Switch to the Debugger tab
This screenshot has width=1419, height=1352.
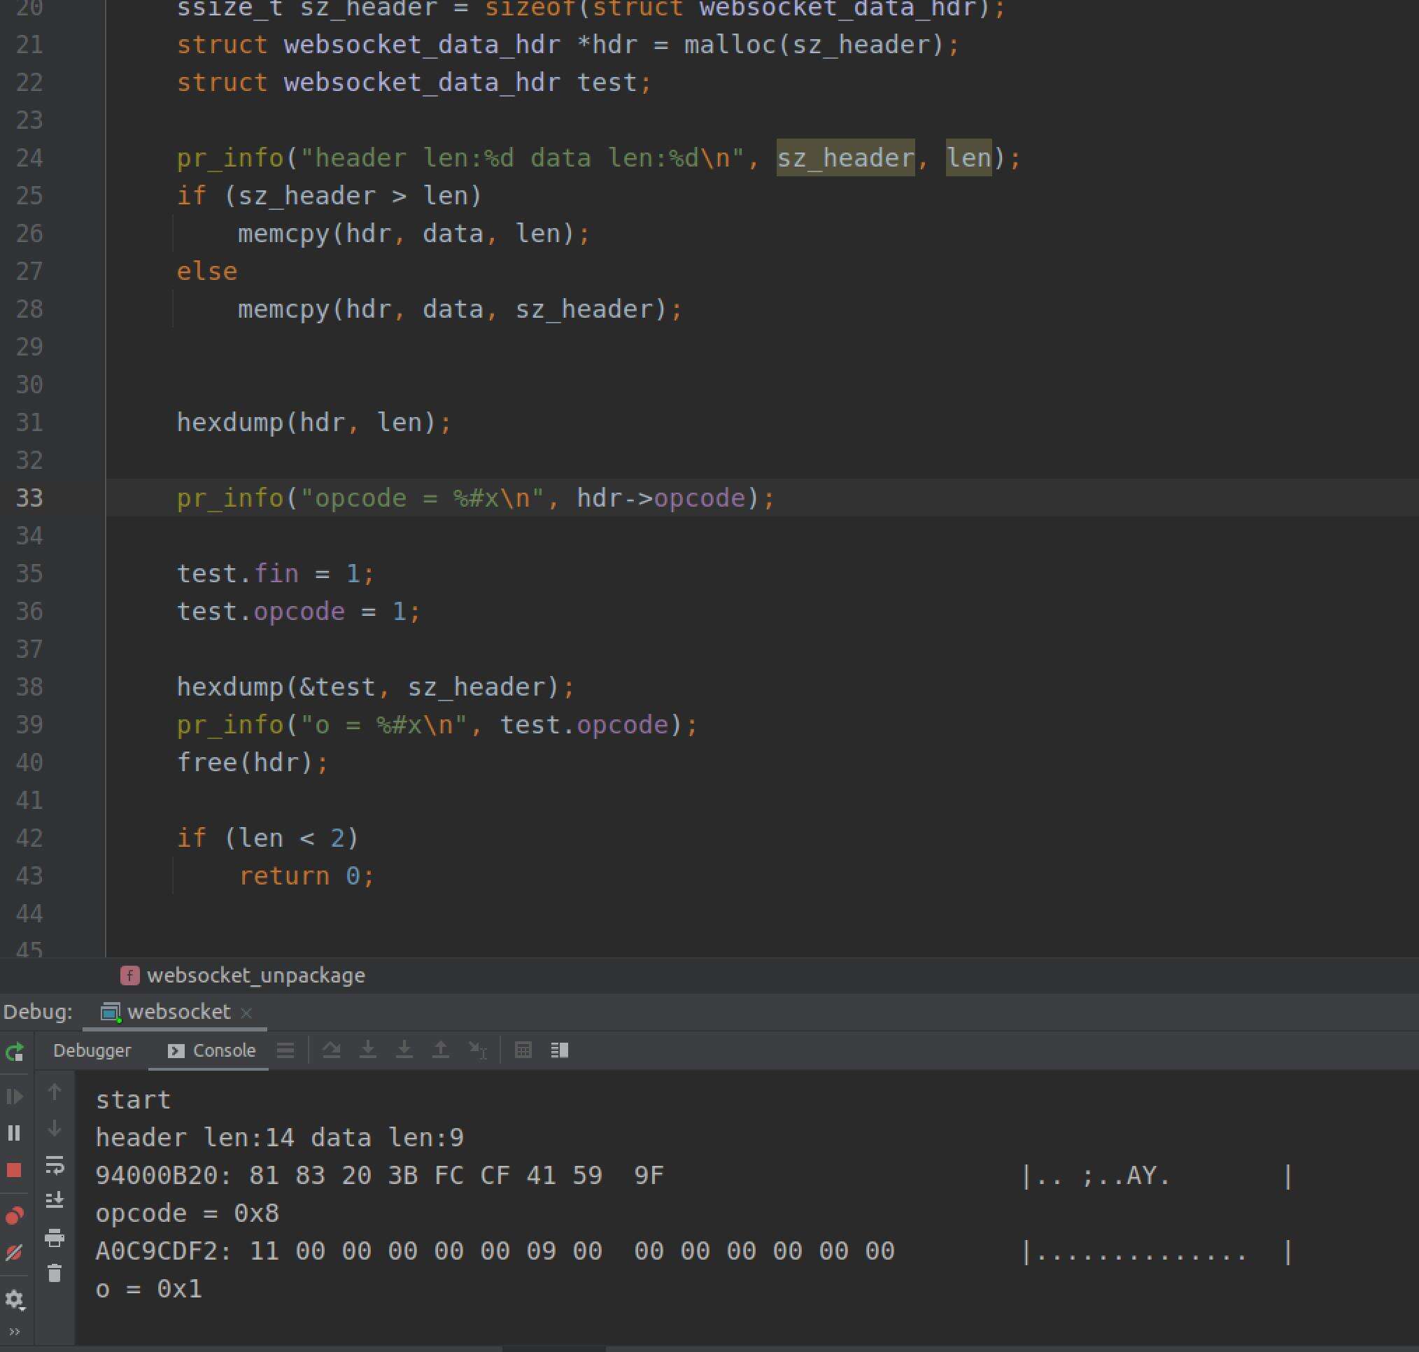pyautogui.click(x=92, y=1051)
